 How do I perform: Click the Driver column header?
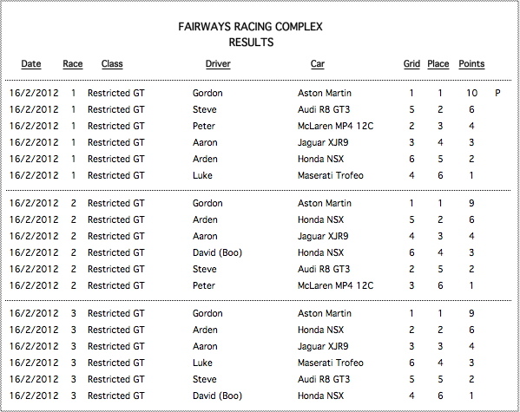point(218,63)
